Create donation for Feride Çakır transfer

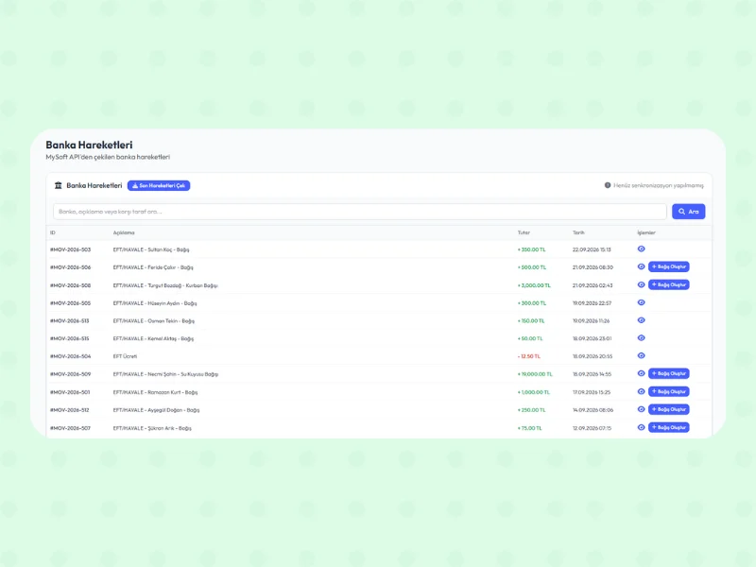[x=669, y=266]
